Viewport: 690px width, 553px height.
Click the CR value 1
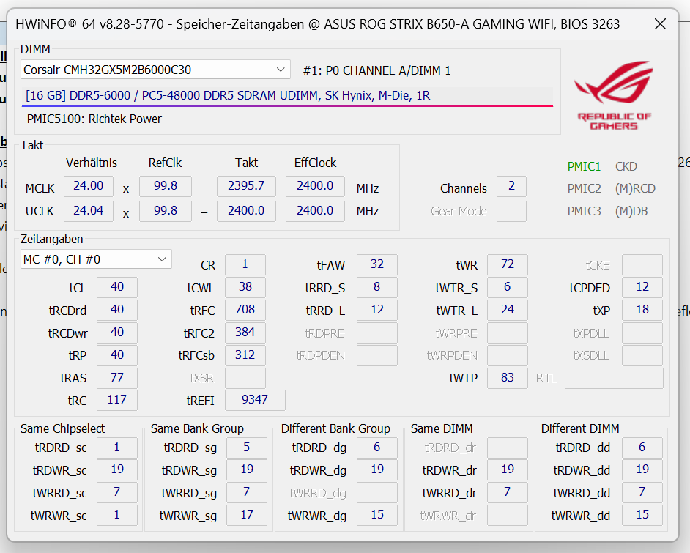click(x=245, y=264)
